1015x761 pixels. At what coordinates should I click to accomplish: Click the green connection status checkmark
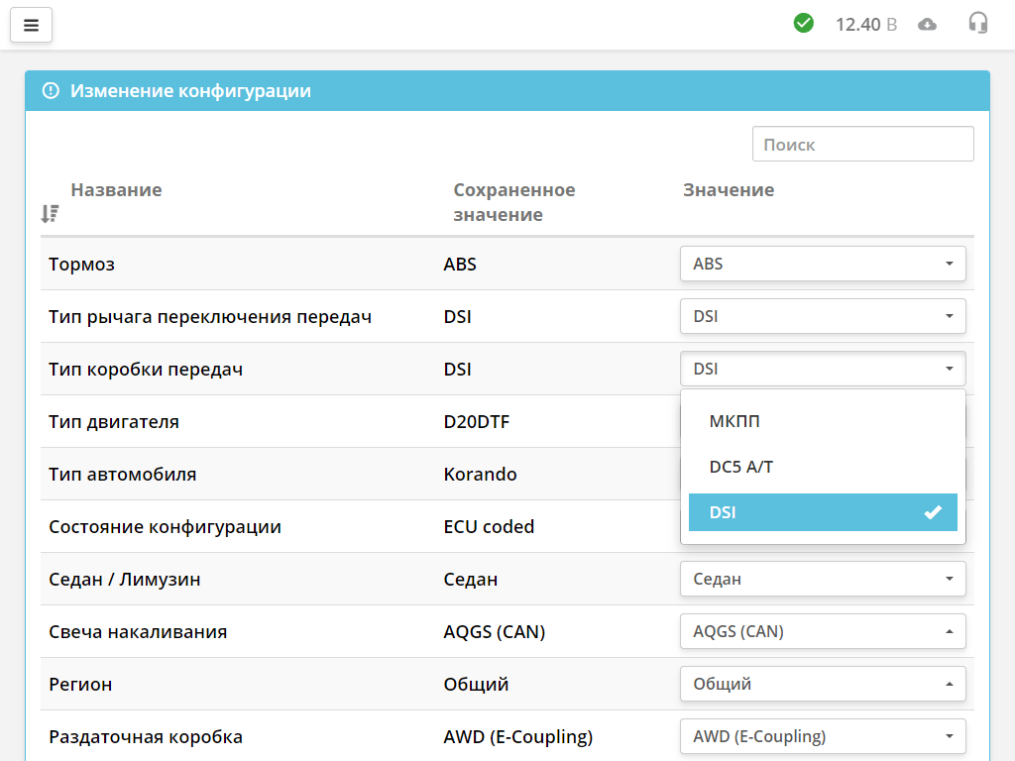[804, 24]
